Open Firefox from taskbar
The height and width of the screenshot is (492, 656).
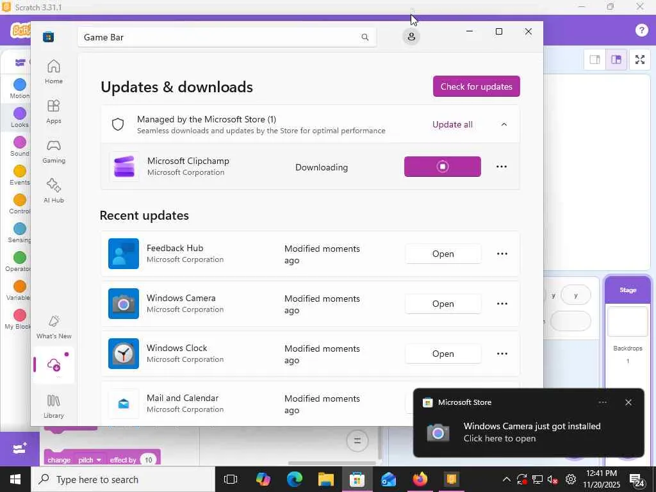pos(420,479)
